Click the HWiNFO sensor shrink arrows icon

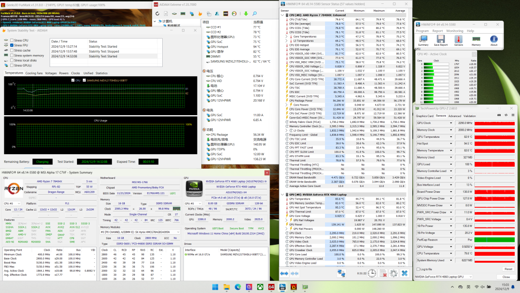pos(295,273)
